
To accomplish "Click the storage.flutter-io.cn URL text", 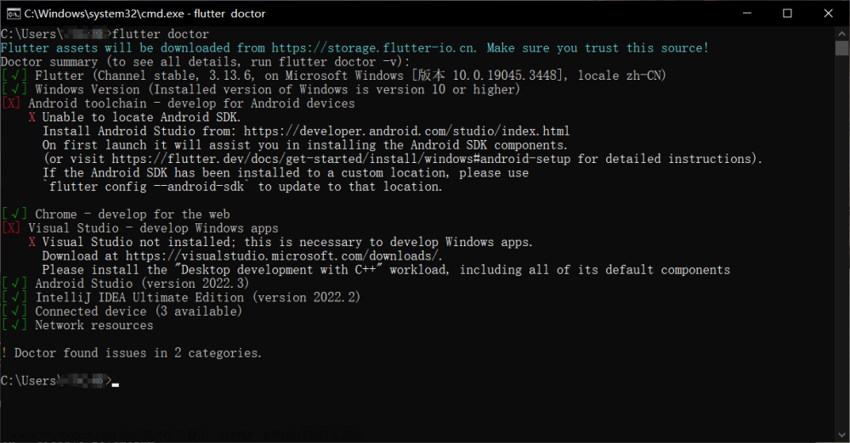I will pyautogui.click(x=374, y=48).
